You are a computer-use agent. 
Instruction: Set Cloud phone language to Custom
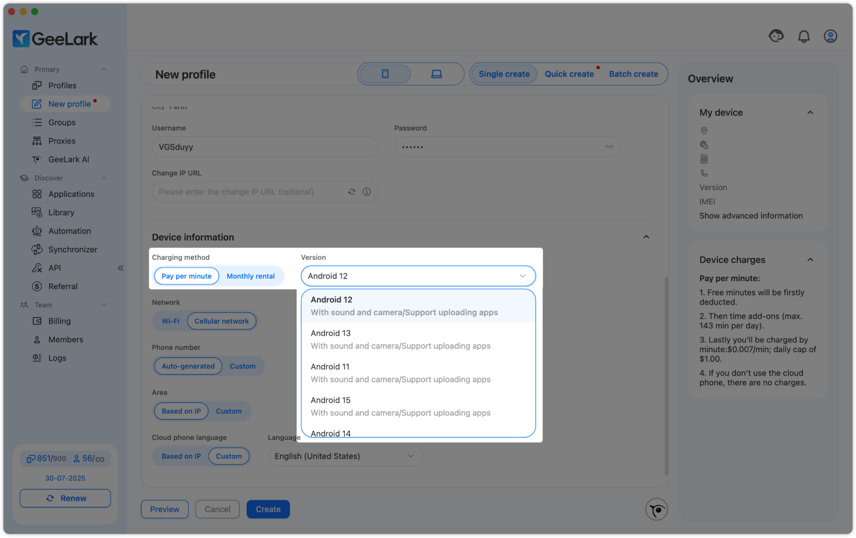click(x=229, y=456)
